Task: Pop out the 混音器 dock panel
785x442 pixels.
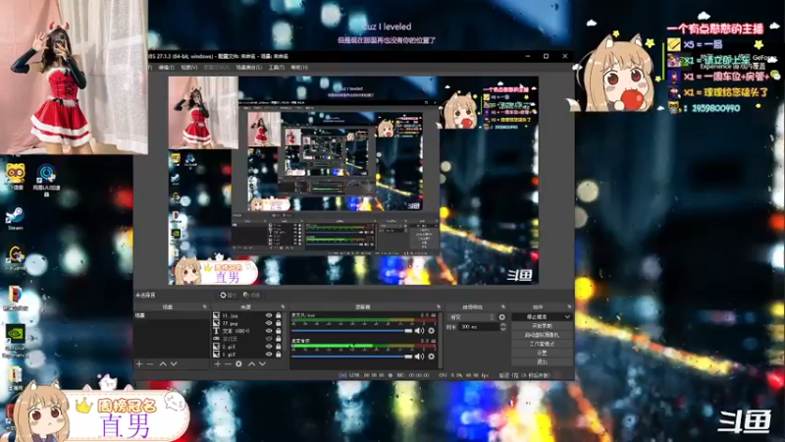Action: (x=439, y=306)
